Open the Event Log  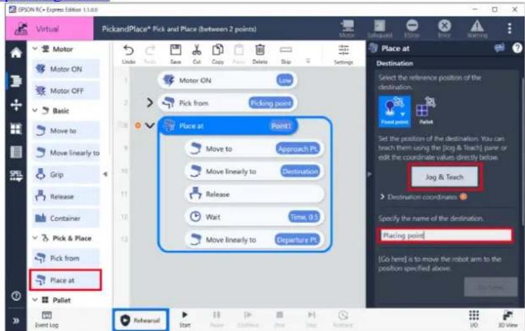click(47, 320)
